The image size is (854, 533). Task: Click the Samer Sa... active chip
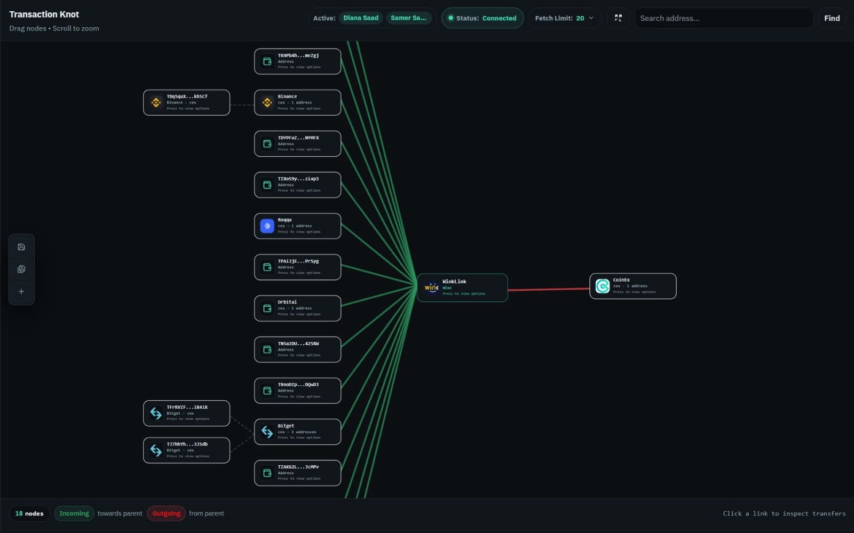(408, 18)
